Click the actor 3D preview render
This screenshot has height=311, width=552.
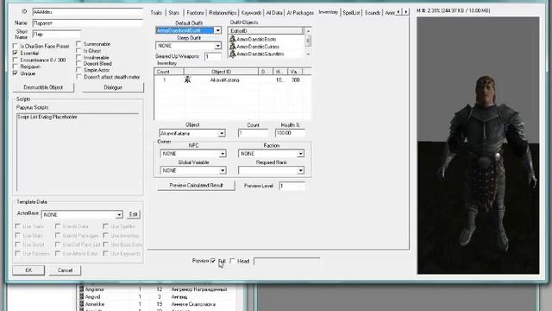tap(478, 145)
